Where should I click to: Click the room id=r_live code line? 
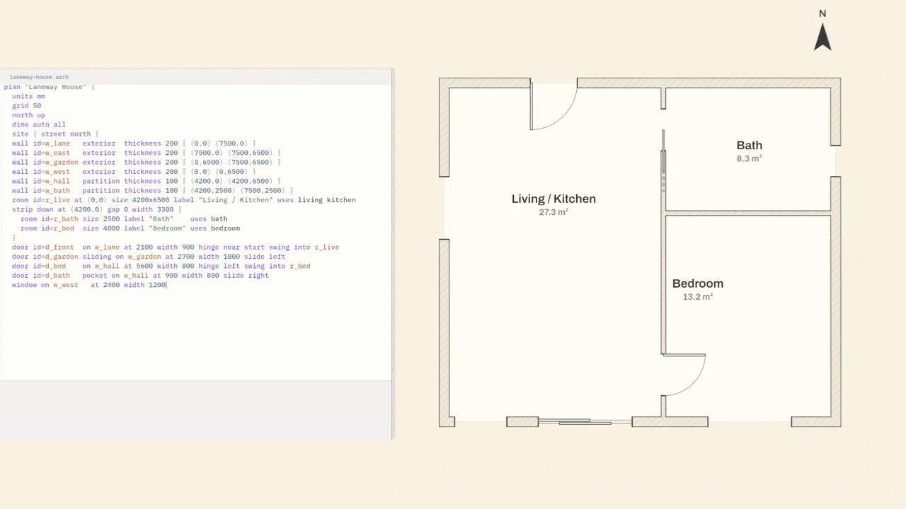coord(184,200)
